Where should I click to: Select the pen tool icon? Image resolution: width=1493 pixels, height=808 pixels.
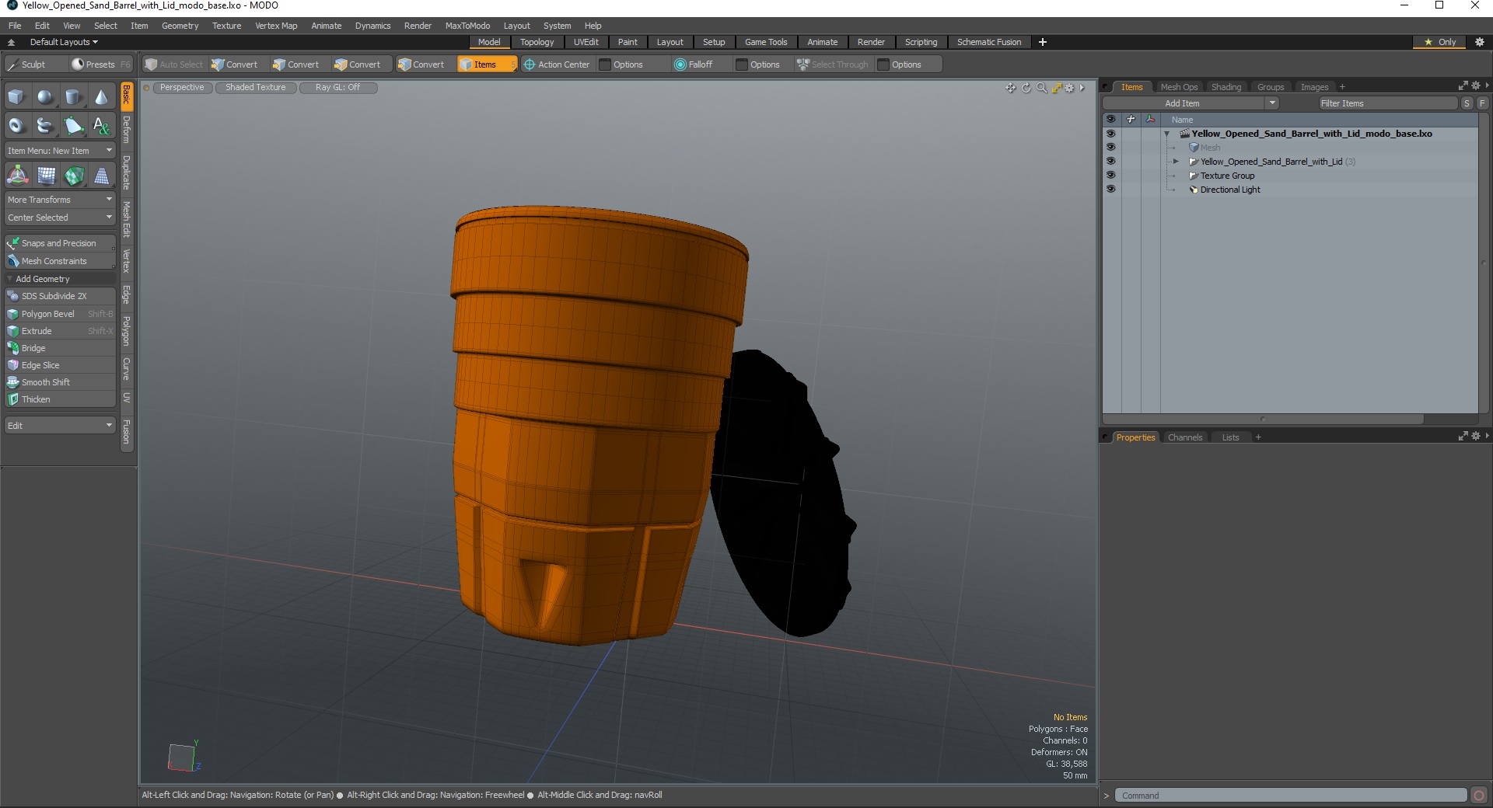pos(73,125)
